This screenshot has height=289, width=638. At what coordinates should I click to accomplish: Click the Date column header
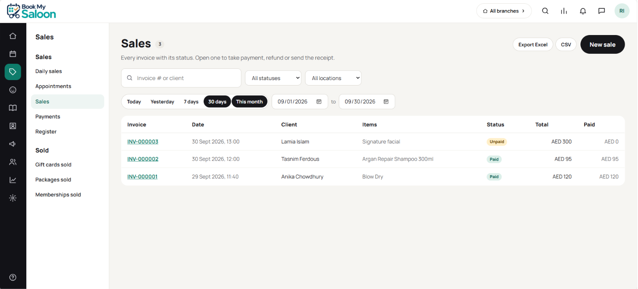coord(198,125)
